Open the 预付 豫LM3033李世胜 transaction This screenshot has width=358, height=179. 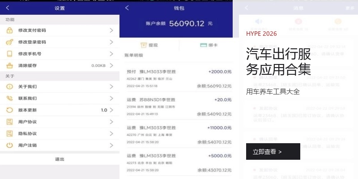coord(179,79)
